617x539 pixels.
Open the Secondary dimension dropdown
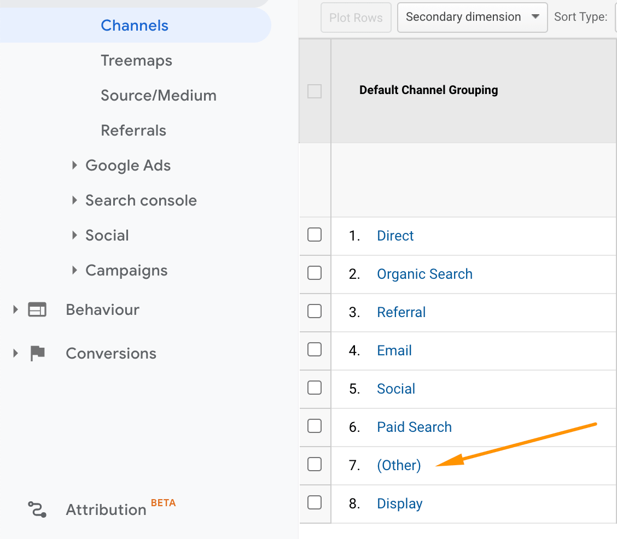point(472,17)
